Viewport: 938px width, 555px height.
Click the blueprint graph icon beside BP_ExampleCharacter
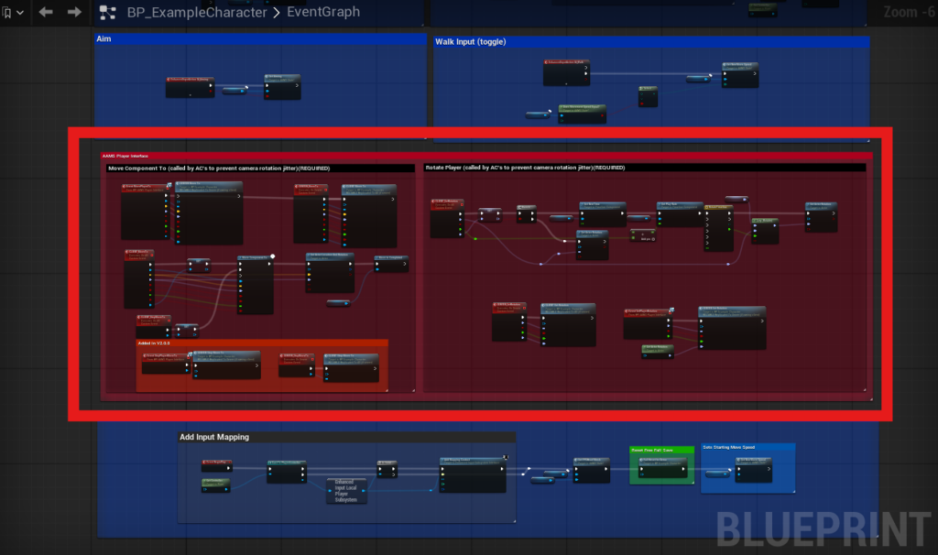pos(108,13)
